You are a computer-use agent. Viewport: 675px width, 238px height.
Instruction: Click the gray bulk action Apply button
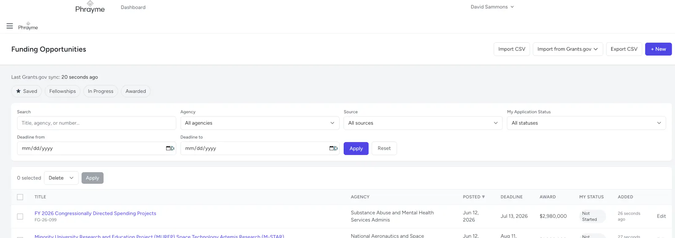(92, 178)
